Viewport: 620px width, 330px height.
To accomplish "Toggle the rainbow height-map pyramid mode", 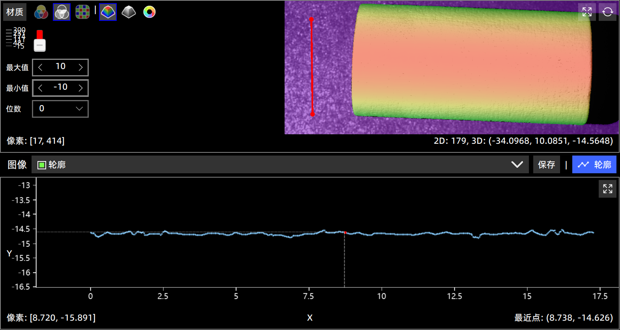I will (x=108, y=12).
